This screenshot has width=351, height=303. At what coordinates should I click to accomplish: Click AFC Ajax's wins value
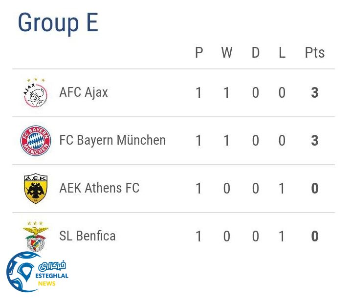point(226,93)
